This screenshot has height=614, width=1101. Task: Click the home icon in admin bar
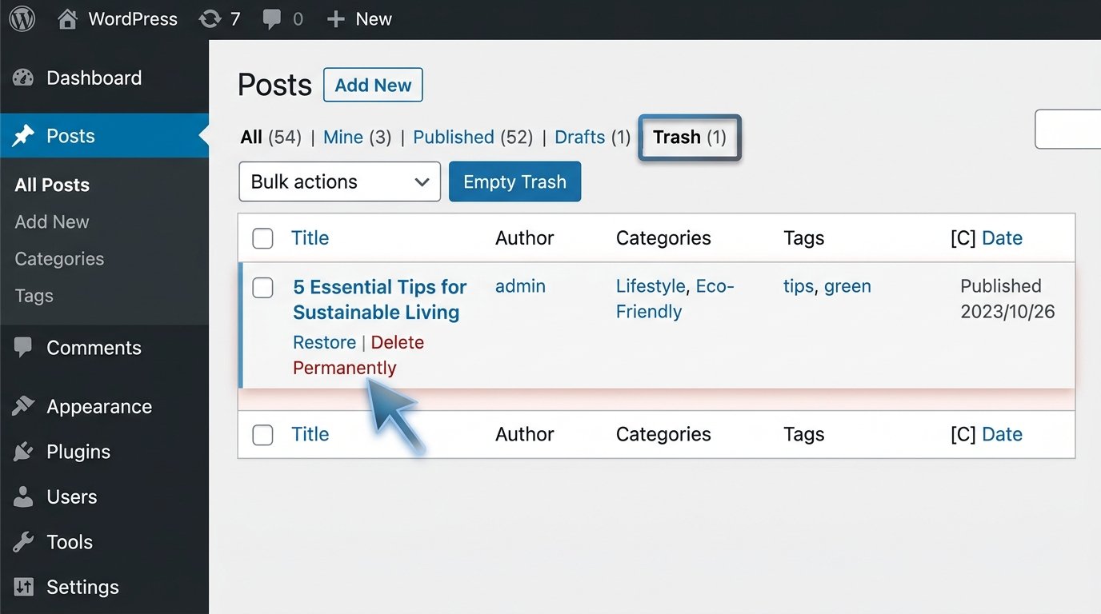(68, 19)
